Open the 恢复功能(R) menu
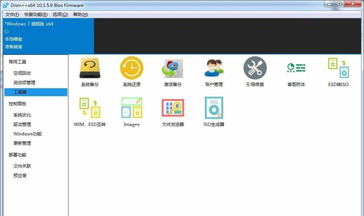The height and width of the screenshot is (216, 364). tap(36, 15)
